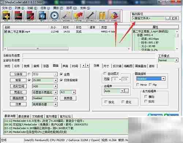Click the ADD file toolbar icon
This screenshot has height=143, width=183.
pos(6,16)
